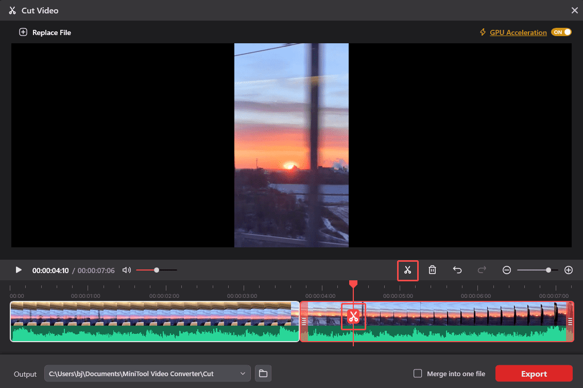Click the Output label text

(25, 374)
